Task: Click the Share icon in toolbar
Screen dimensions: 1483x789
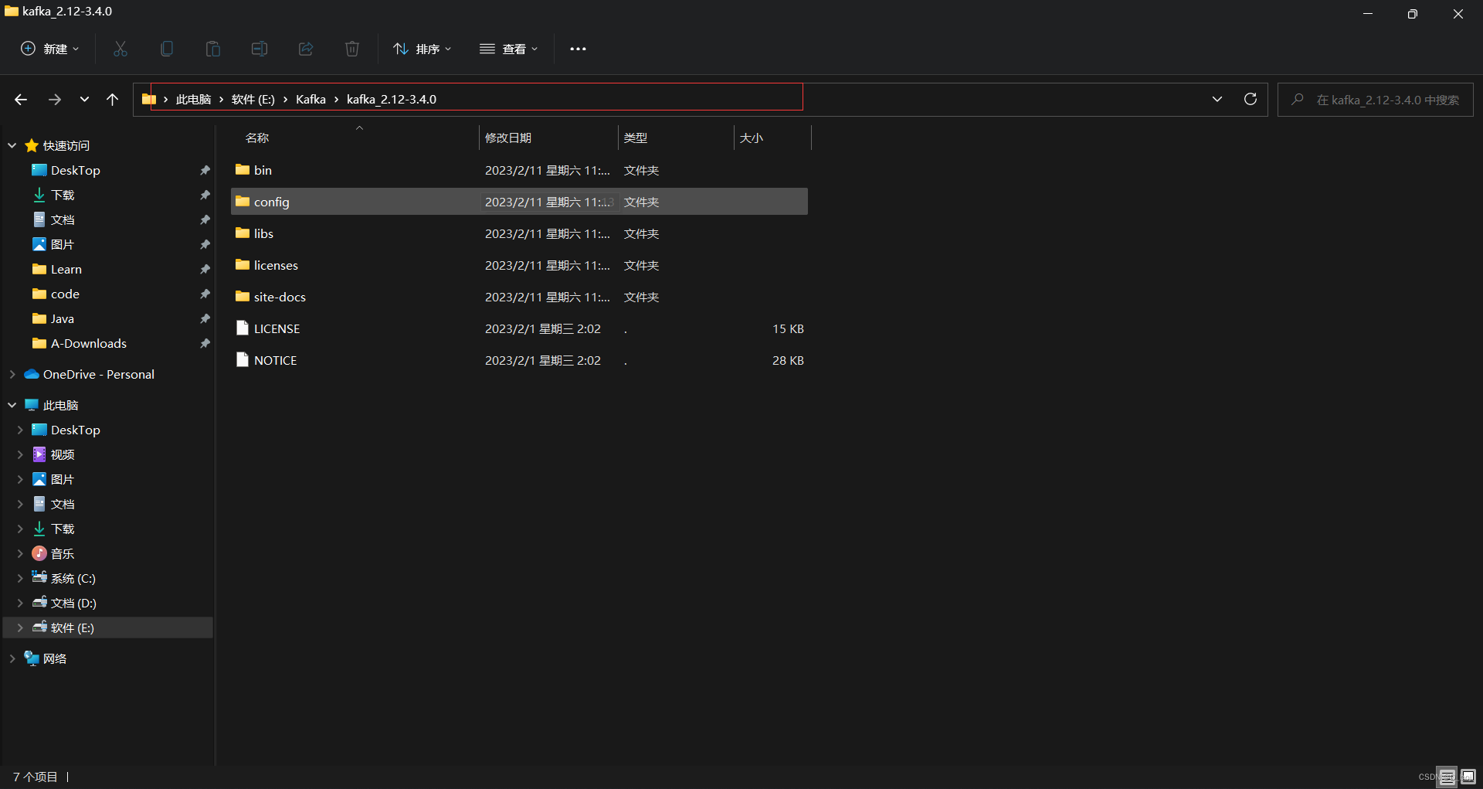Action: tap(306, 49)
